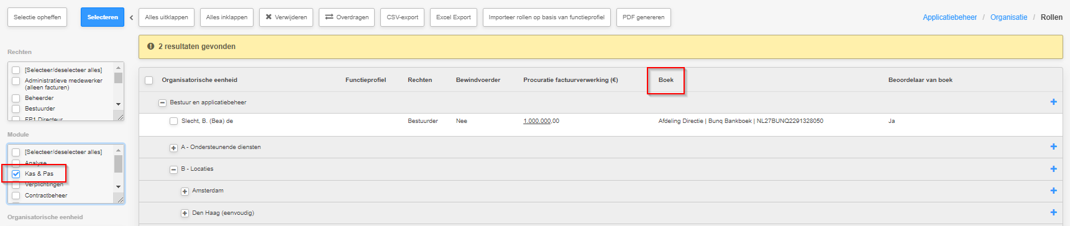Collapse the sidebar with the chevron icon
1070x226 pixels.
point(131,17)
